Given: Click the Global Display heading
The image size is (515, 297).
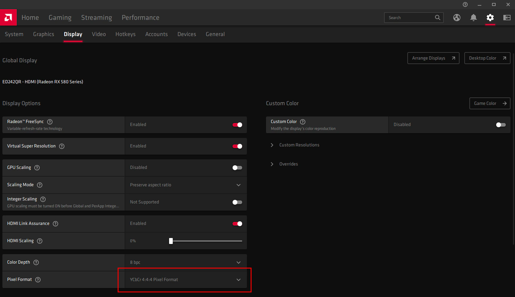Looking at the screenshot, I should 20,60.
